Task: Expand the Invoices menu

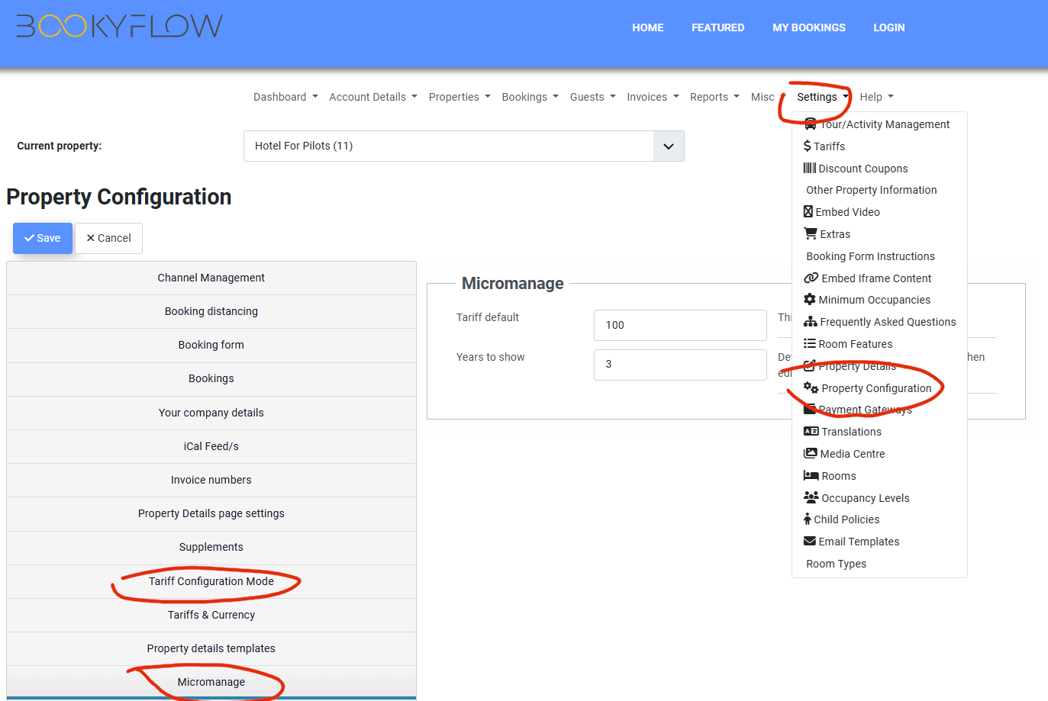Action: tap(653, 97)
